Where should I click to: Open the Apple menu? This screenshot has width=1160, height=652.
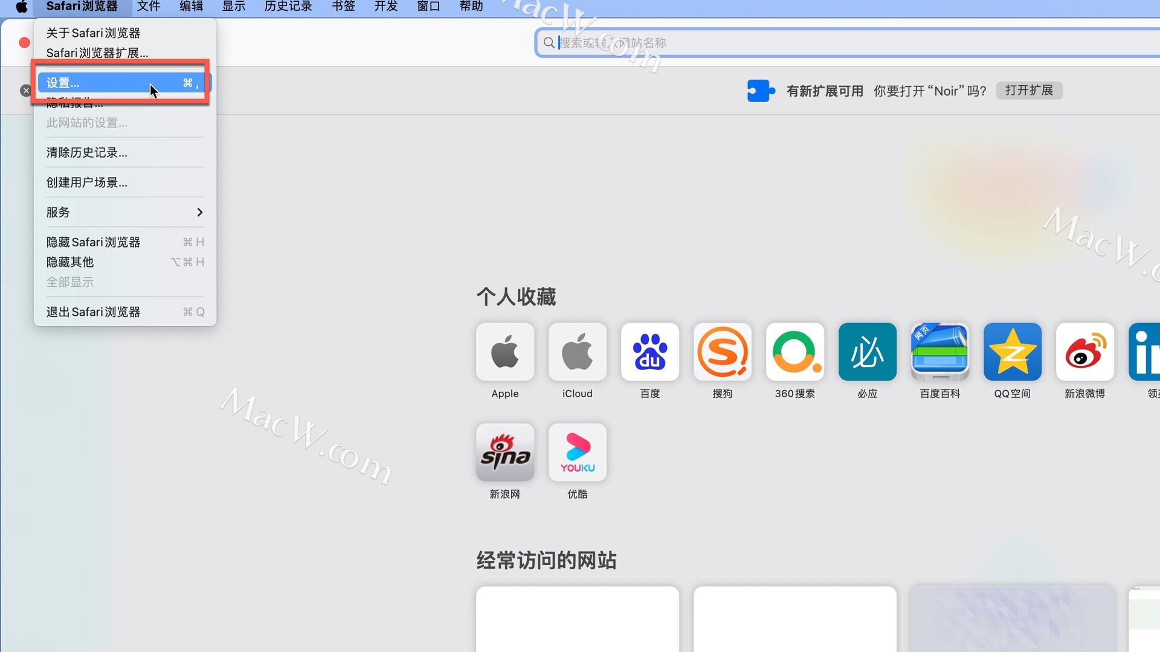[22, 7]
